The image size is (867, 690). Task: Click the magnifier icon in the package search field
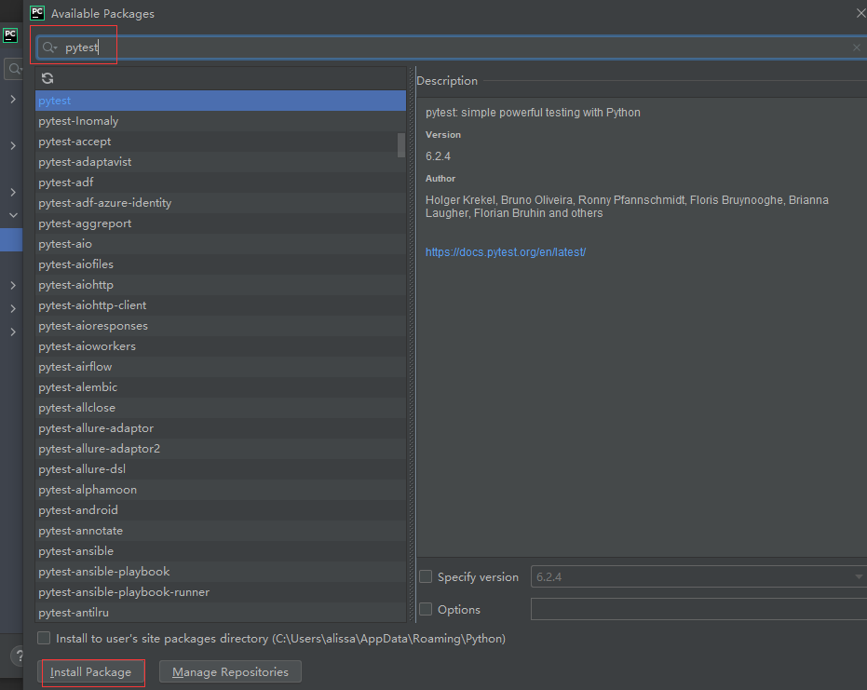pyautogui.click(x=51, y=47)
